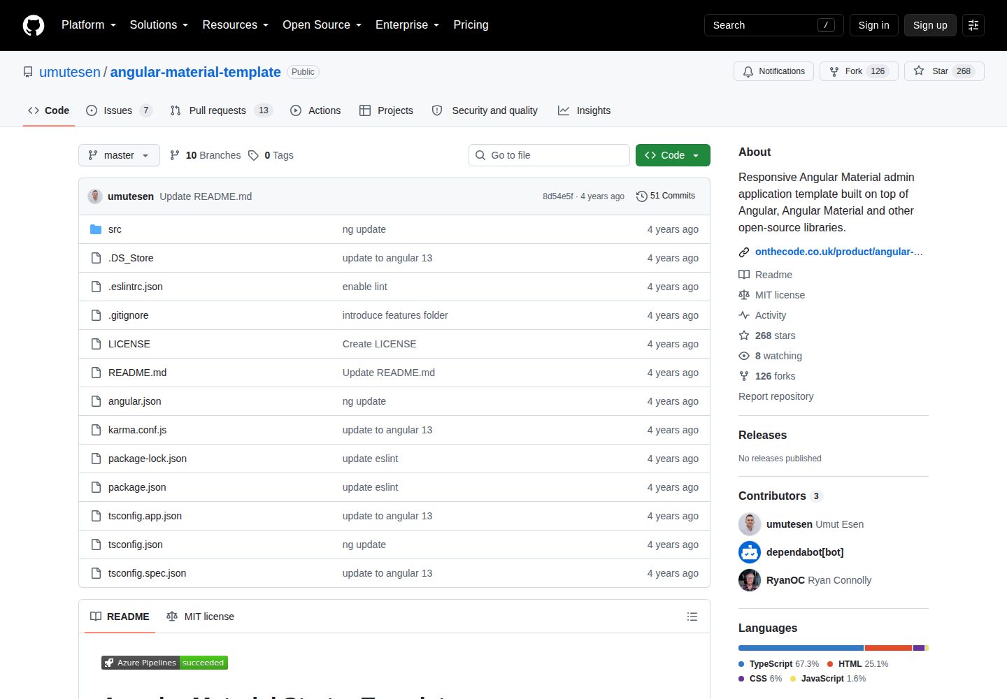1007x699 pixels.
Task: Expand the green Code dropdown button
Action: click(x=673, y=155)
